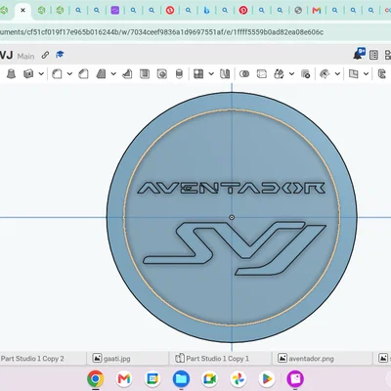Switch to the globe icon browser tab
Viewport: 391px width, 391px height.
coord(298,11)
